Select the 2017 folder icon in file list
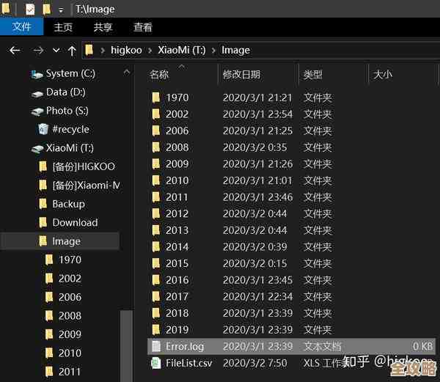The width and height of the screenshot is (440, 382). pyautogui.click(x=156, y=296)
